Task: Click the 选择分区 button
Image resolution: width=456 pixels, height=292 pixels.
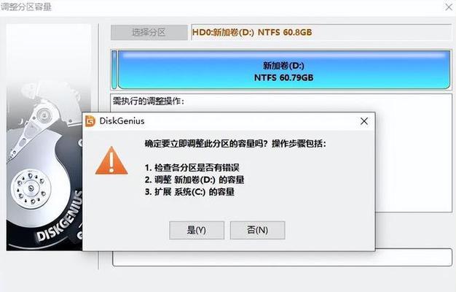Action: pos(149,32)
